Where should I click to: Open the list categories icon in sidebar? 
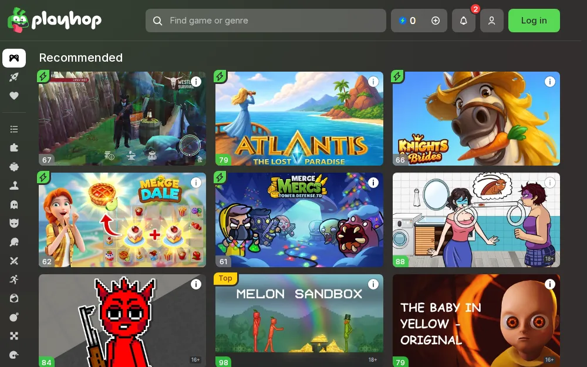tap(14, 129)
